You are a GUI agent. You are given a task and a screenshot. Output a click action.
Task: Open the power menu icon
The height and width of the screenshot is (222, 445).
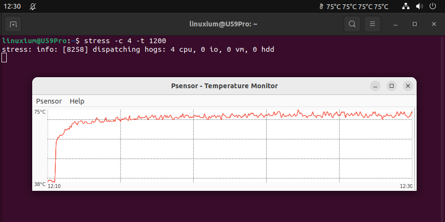(433, 6)
